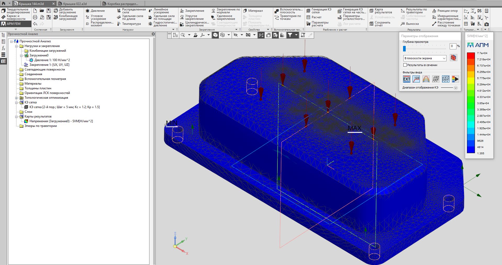
Task: Switch to the Коробка распредел... tab
Action: pyautogui.click(x=122, y=4)
